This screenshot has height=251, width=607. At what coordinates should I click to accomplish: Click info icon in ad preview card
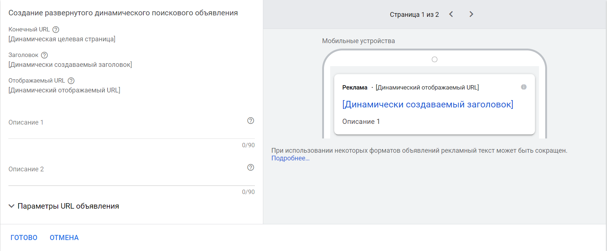point(524,87)
